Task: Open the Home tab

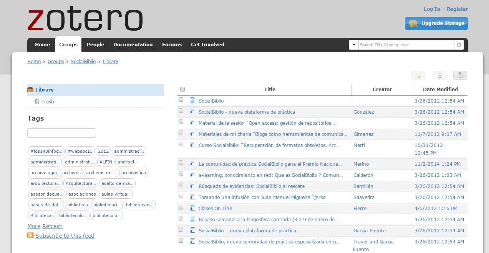Action: tap(42, 45)
